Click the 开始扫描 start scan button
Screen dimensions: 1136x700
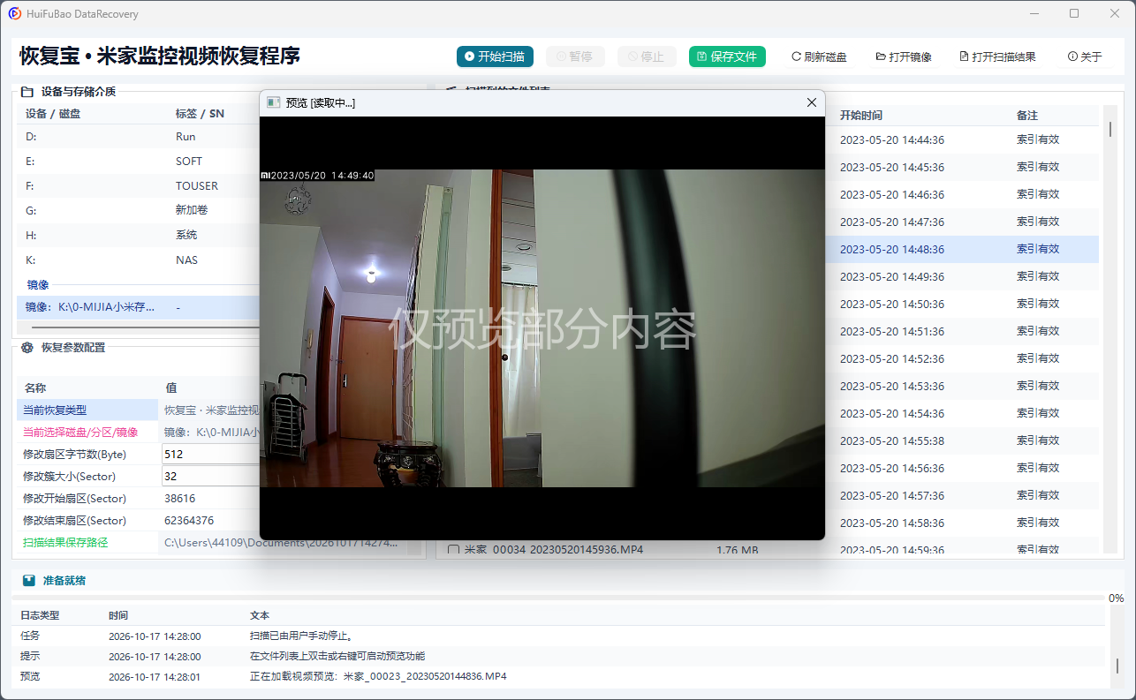click(x=495, y=56)
